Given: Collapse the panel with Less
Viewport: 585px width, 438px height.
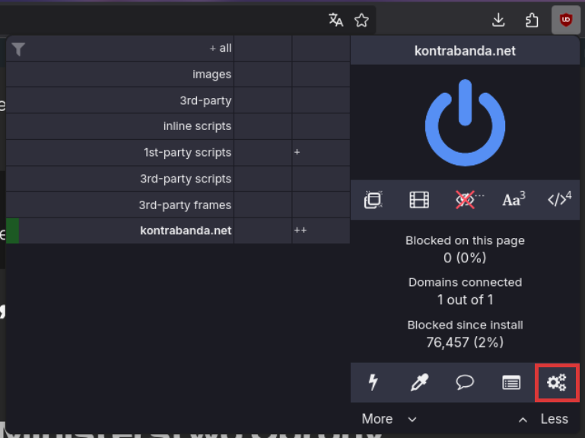Looking at the screenshot, I should tap(543, 419).
